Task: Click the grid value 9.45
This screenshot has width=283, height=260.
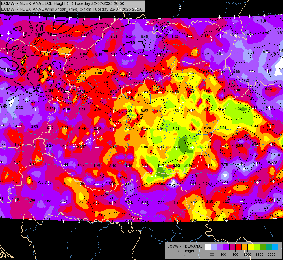Action: tap(144, 37)
